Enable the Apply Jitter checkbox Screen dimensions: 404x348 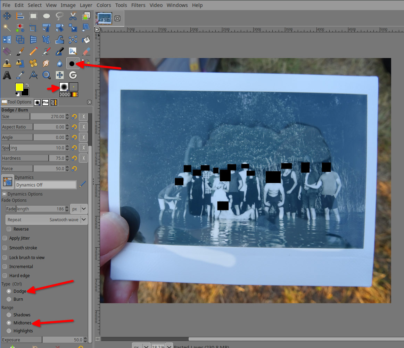[5, 238]
